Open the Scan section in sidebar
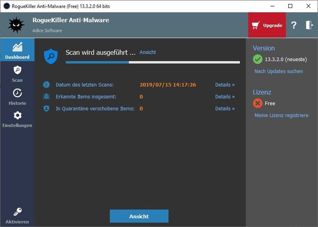Screen dimensions: 318x227 (x=17, y=74)
